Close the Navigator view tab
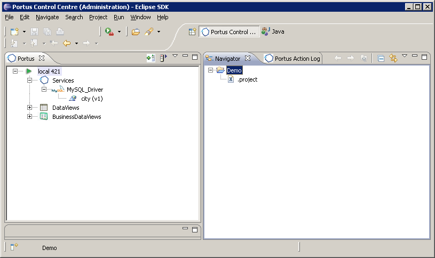Screen dimensions: 435x258 (x=248, y=58)
